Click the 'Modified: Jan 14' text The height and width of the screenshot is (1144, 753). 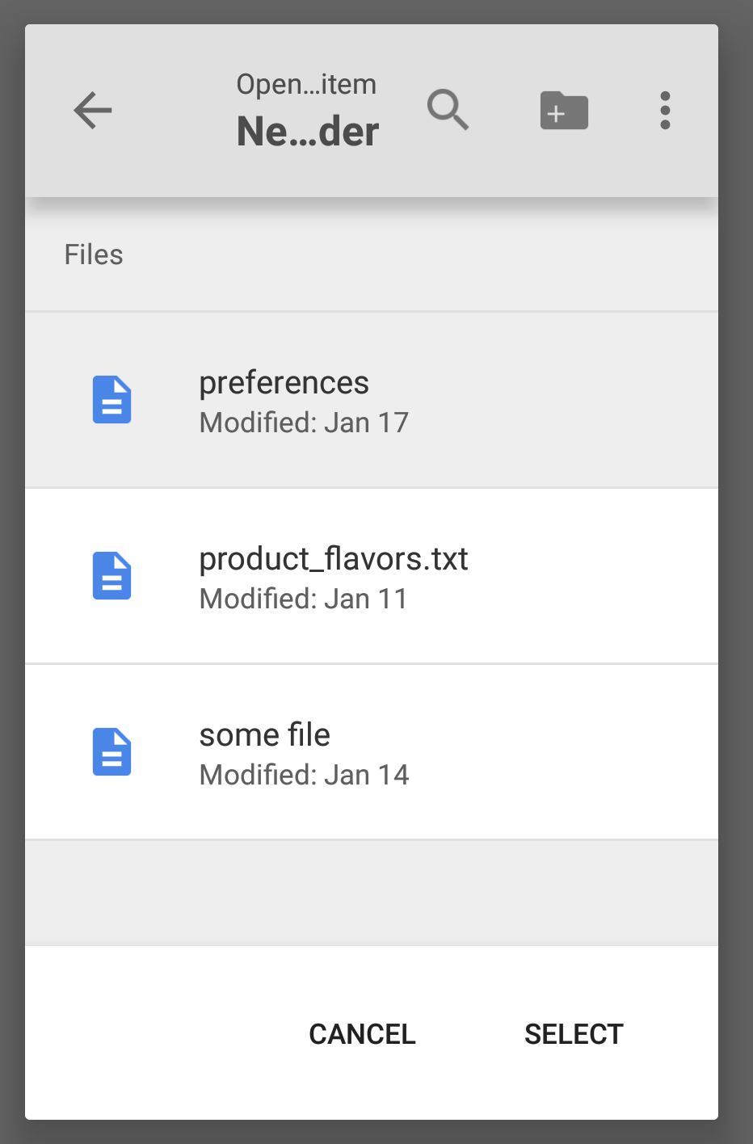coord(304,775)
